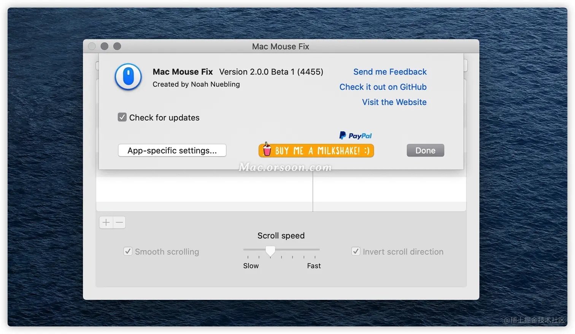The height and width of the screenshot is (334, 575).
Task: Open App-specific settings
Action: [172, 150]
